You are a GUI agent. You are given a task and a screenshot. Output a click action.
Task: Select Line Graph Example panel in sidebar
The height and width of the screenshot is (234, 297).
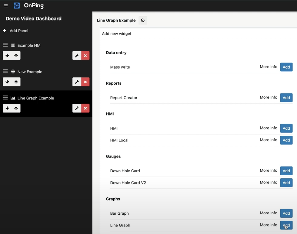point(36,98)
